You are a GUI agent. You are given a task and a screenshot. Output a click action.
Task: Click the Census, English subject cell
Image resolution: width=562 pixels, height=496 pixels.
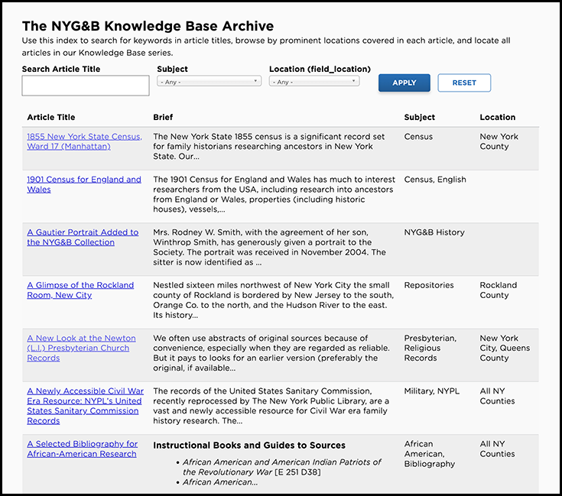(x=434, y=180)
